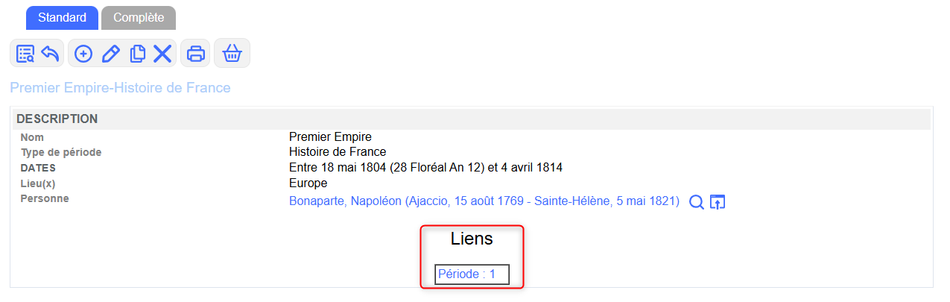Image resolution: width=950 pixels, height=302 pixels.
Task: Switch to the Complète tab
Action: click(139, 18)
